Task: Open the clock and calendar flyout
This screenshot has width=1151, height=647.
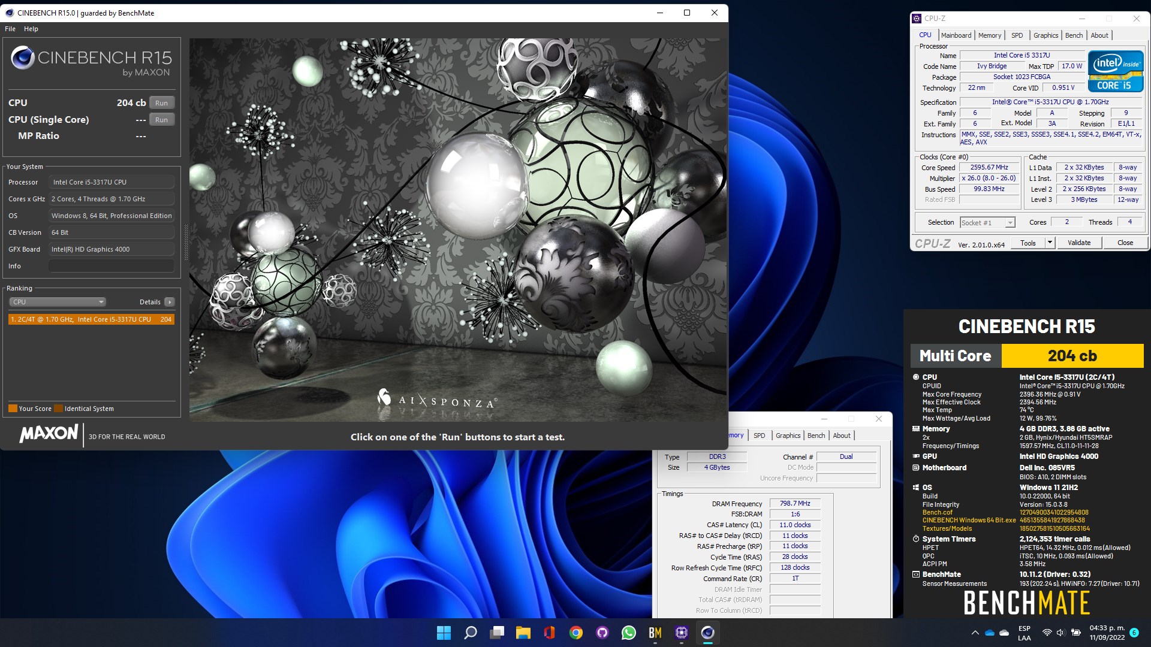Action: pos(1107,633)
